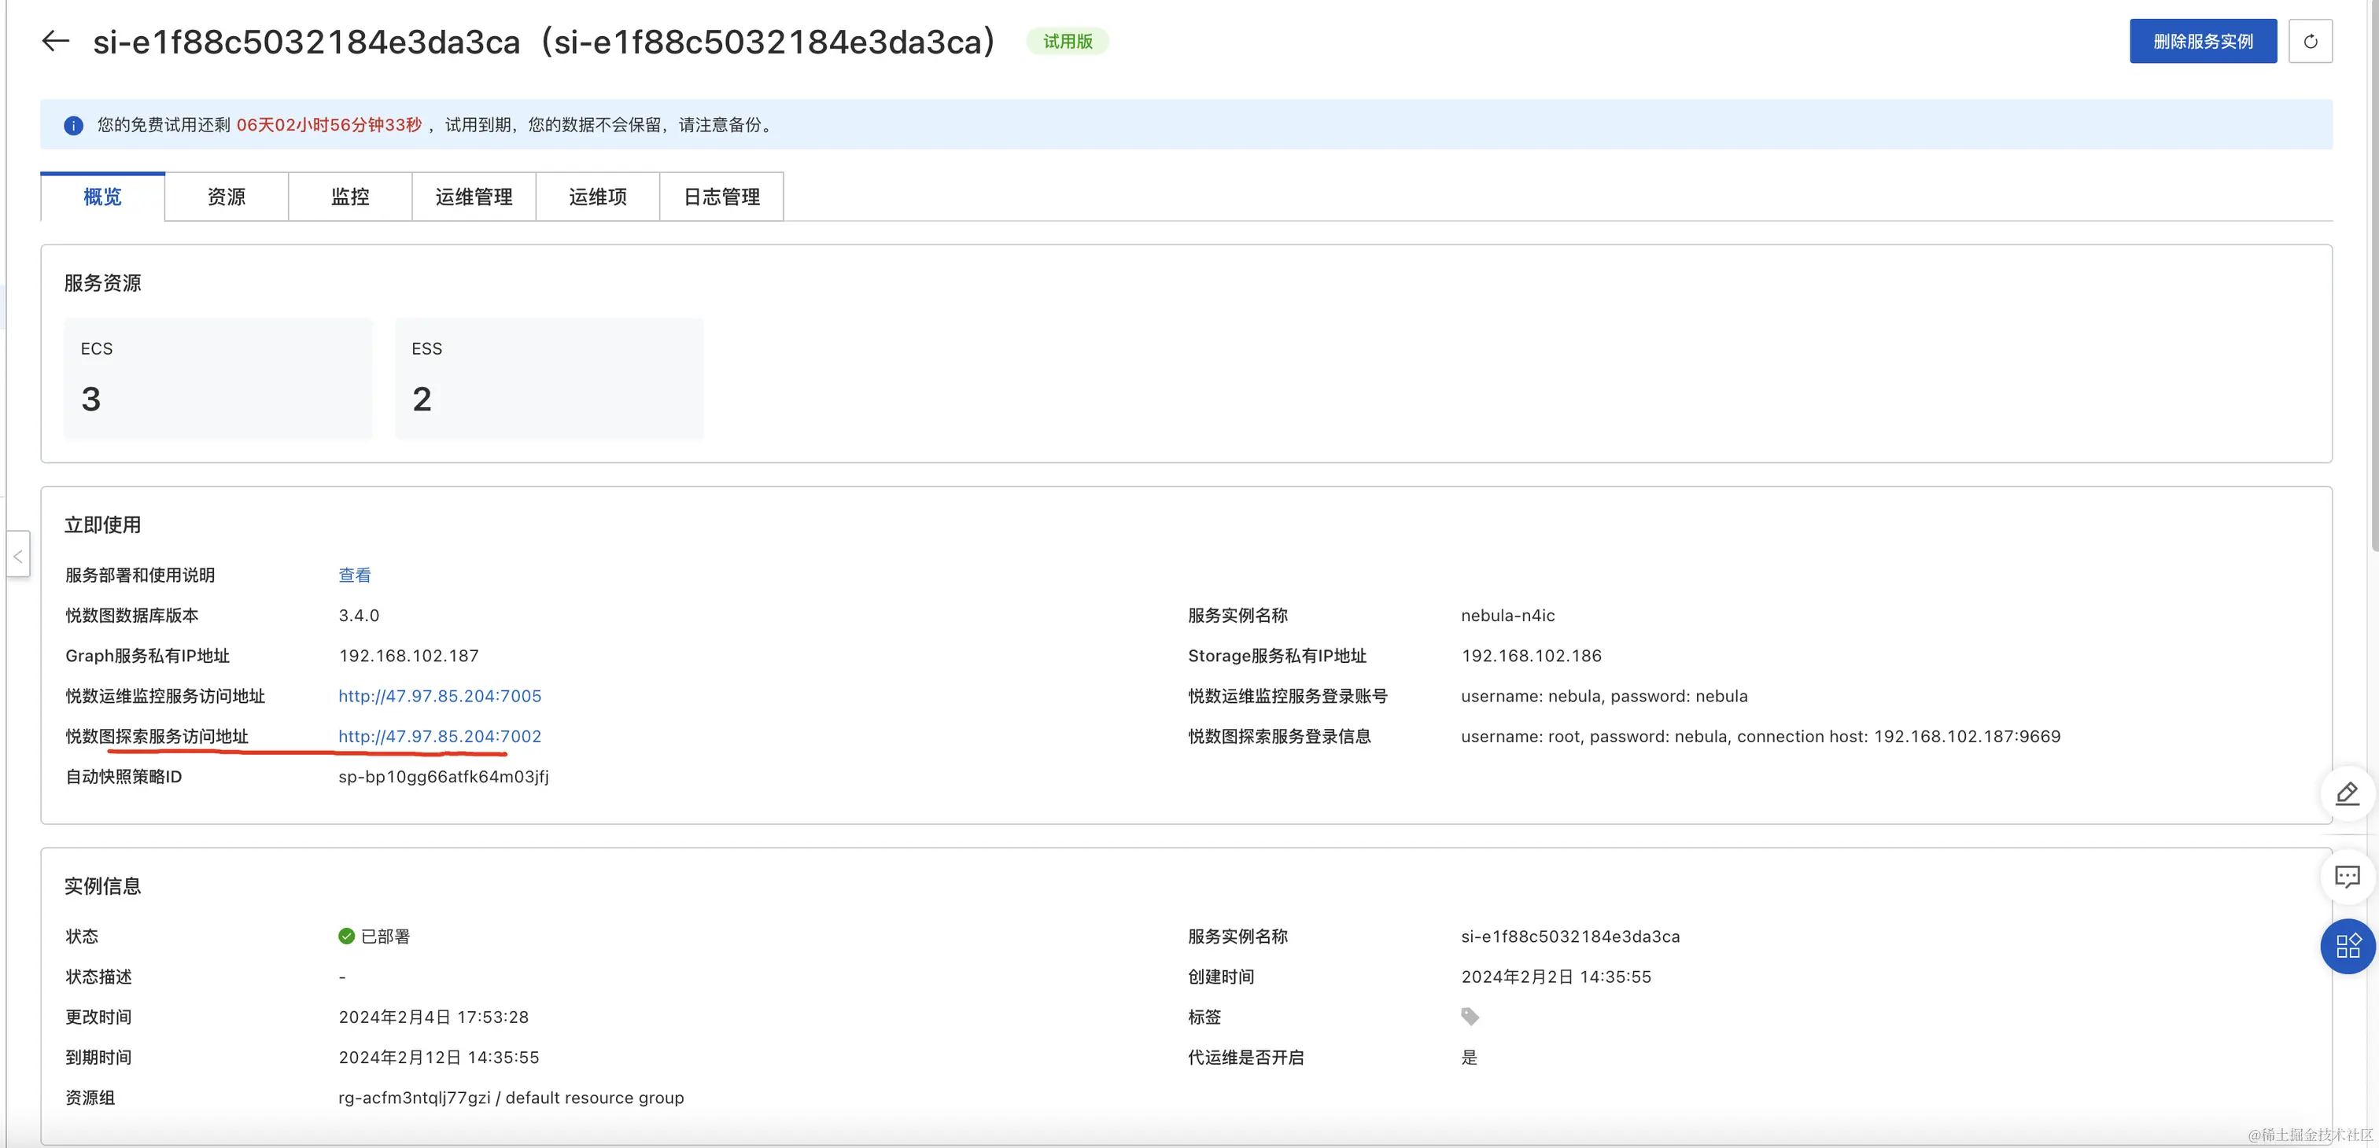Switch to the 资源 tab
The width and height of the screenshot is (2379, 1148).
227,197
